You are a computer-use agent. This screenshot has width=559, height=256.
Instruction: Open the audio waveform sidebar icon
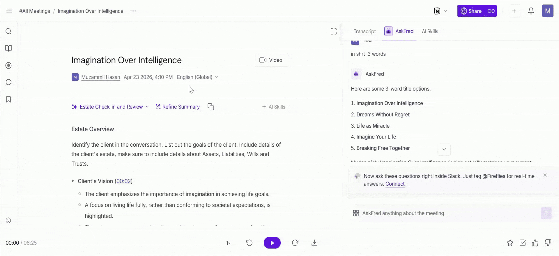(x=8, y=65)
